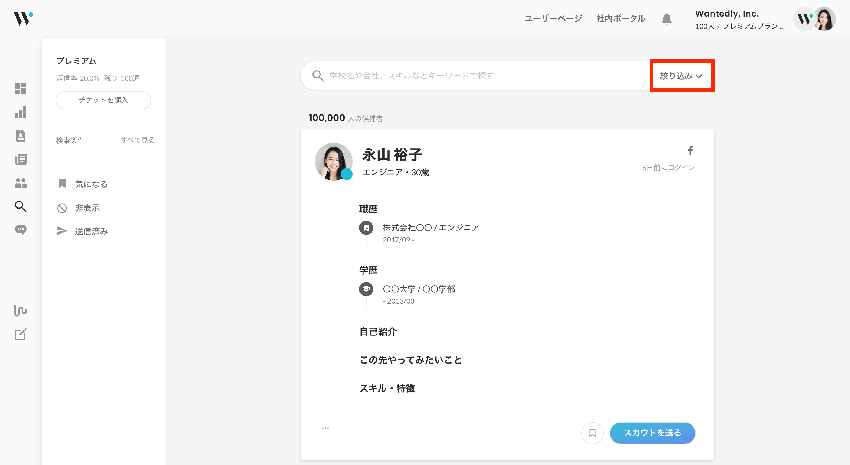Open the 絞り込み filter dropdown
Image resolution: width=850 pixels, height=465 pixels.
[x=681, y=76]
